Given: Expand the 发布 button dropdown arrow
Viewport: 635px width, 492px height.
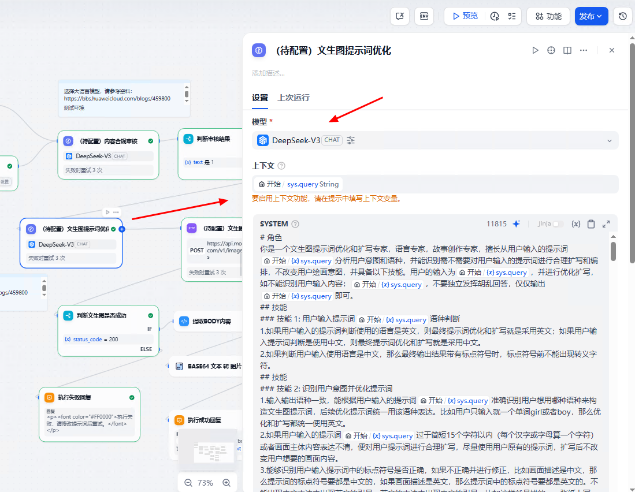Looking at the screenshot, I should pyautogui.click(x=600, y=16).
